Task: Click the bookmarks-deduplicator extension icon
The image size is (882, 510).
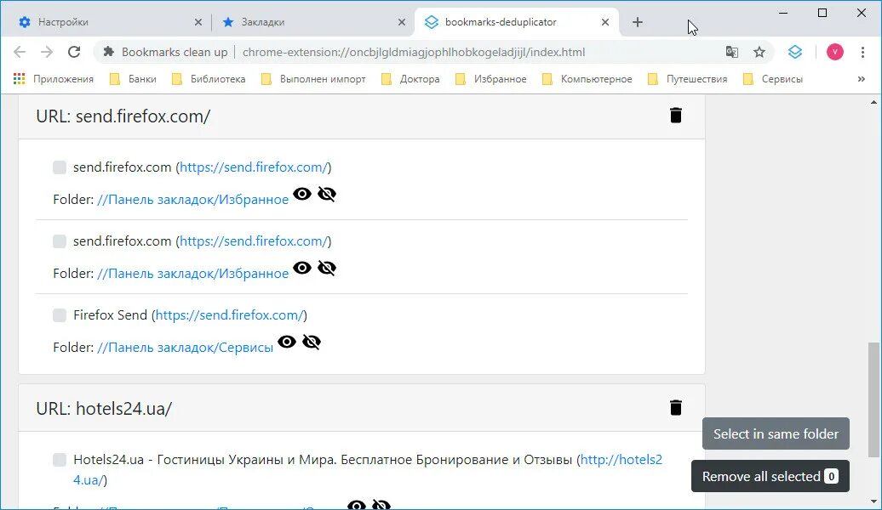Action: point(794,51)
